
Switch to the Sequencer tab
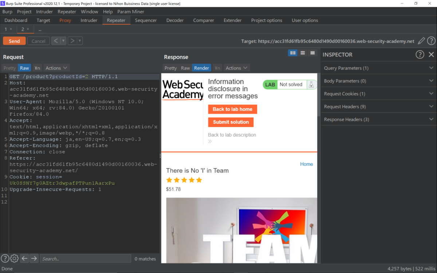tap(146, 20)
